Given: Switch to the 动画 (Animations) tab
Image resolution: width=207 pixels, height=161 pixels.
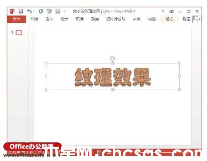Looking at the screenshot, I should (x=95, y=19).
